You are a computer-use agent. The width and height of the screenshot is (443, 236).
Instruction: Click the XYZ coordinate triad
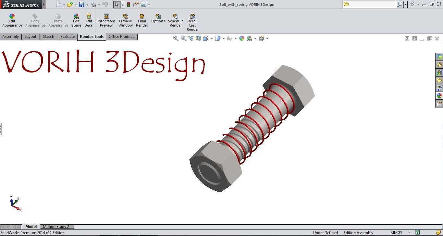pos(15,204)
